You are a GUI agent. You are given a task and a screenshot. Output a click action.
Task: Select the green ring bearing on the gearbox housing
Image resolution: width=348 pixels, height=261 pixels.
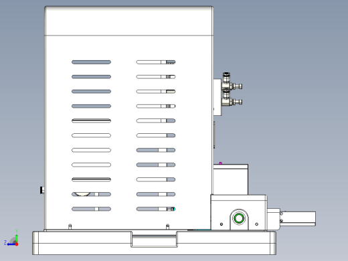pos(239,218)
